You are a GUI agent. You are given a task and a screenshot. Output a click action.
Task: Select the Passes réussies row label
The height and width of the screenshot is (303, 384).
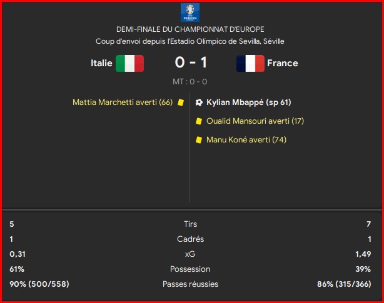(190, 284)
